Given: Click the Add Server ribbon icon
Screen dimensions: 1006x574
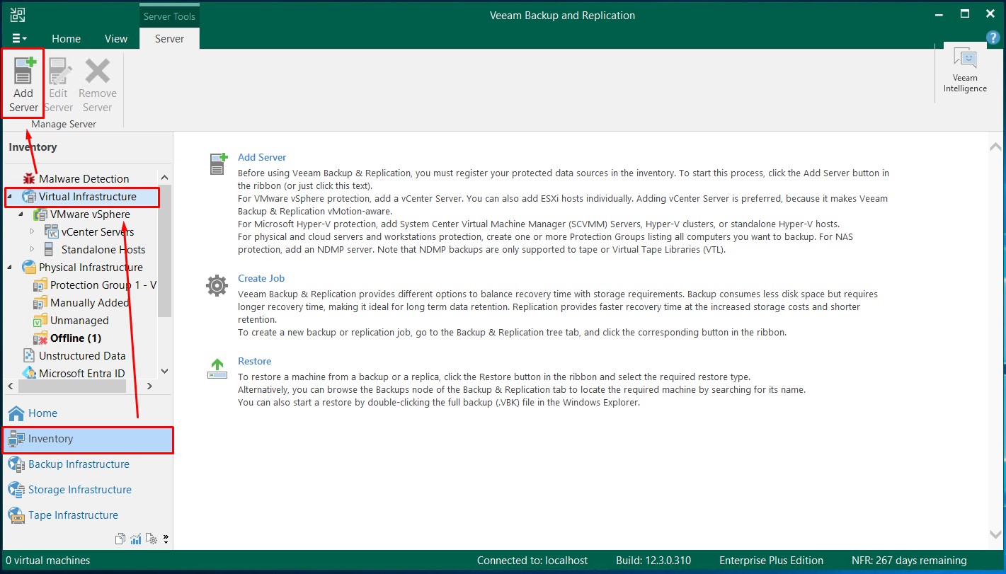Looking at the screenshot, I should click(x=23, y=82).
